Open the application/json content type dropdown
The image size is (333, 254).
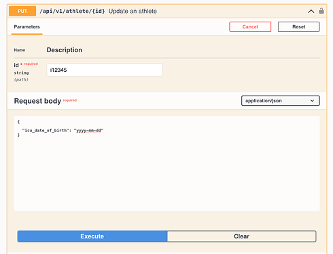[x=281, y=101]
